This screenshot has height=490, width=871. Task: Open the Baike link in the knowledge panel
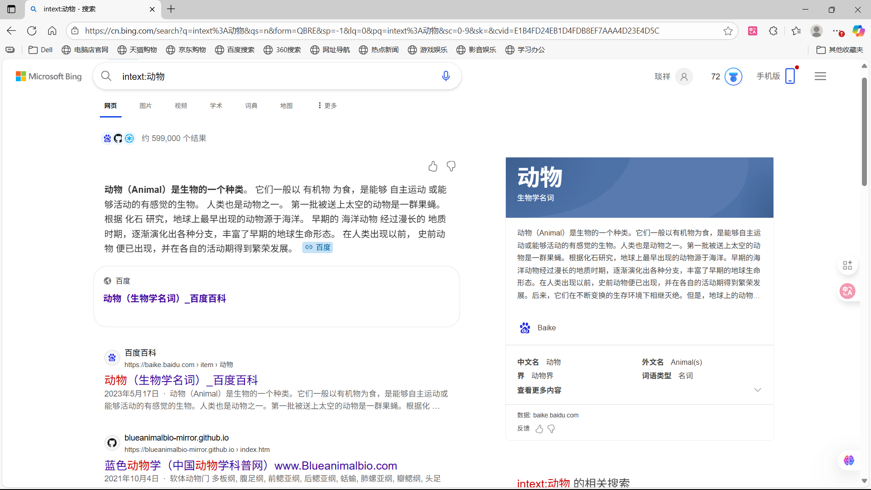tap(546, 328)
